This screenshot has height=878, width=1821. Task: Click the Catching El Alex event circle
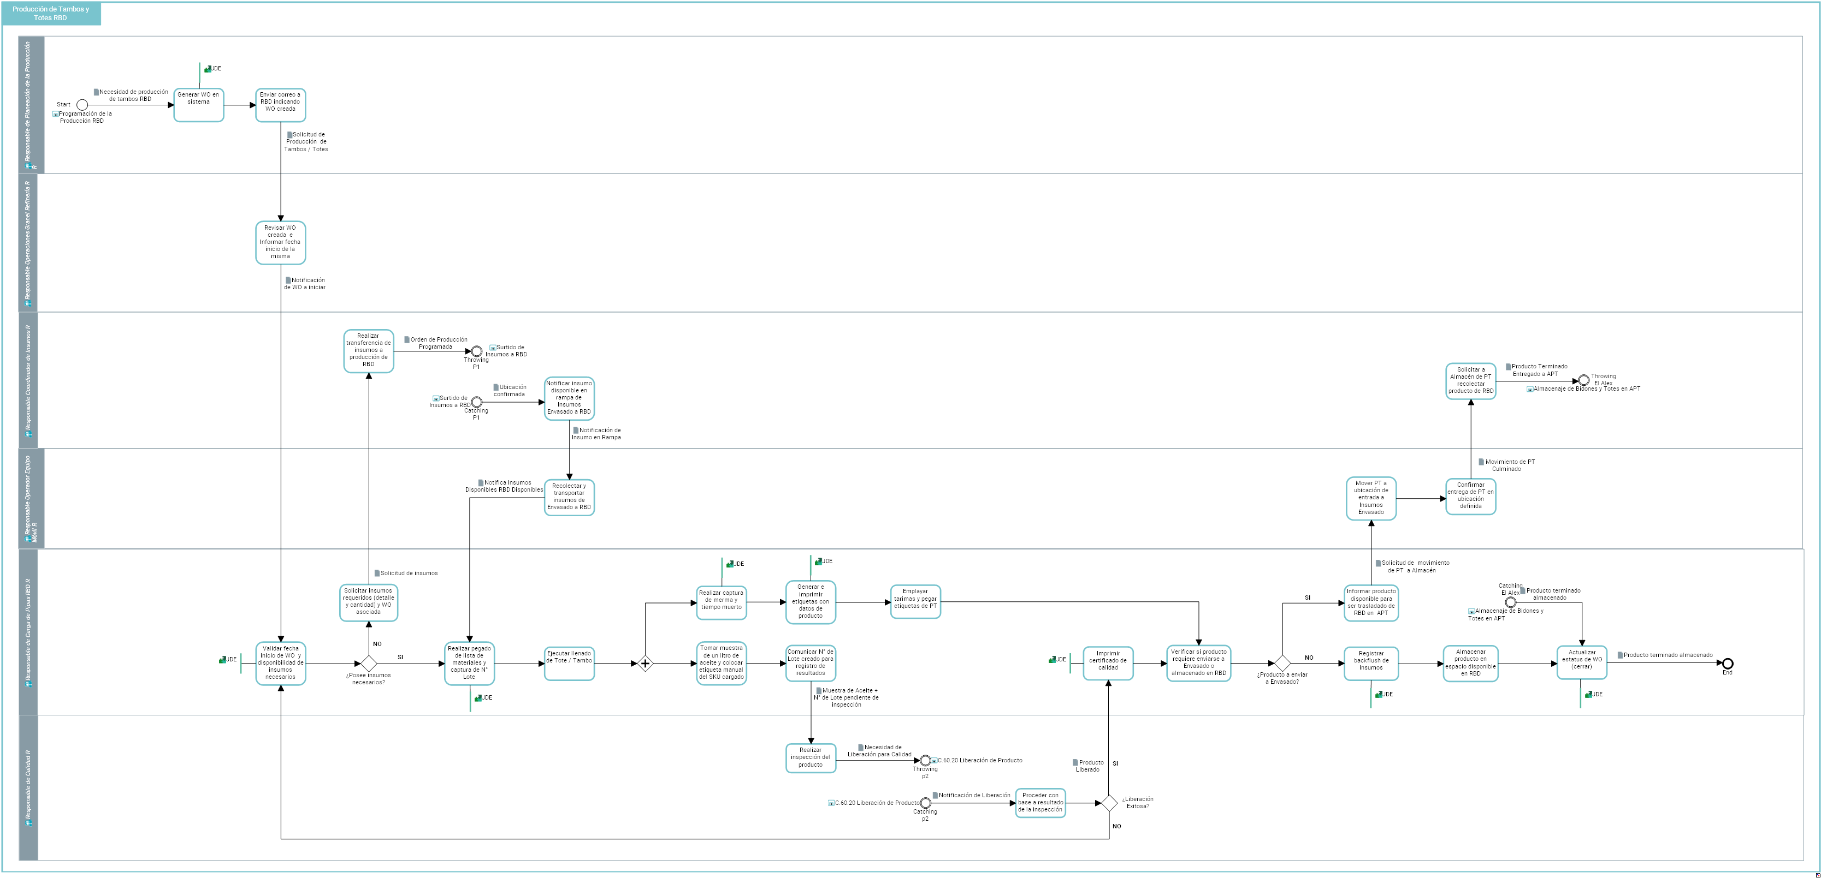1511,602
